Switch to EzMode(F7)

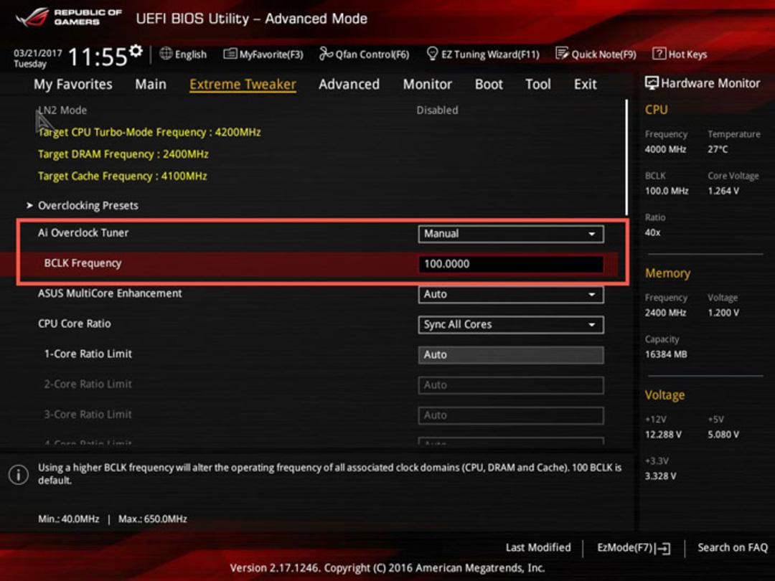pyautogui.click(x=634, y=548)
